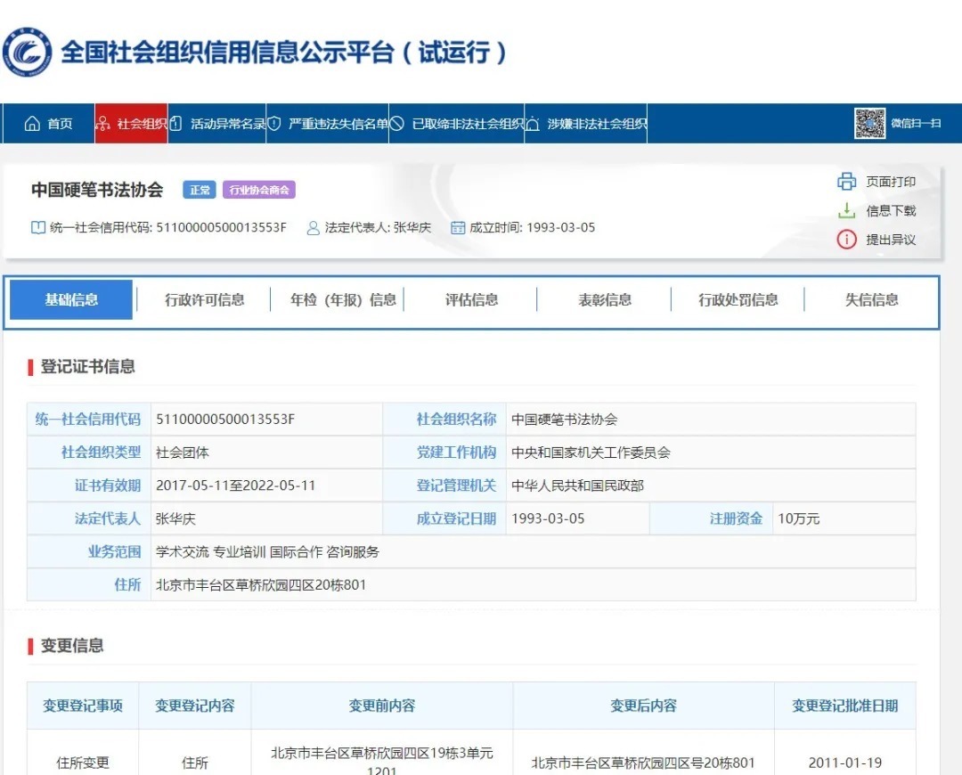Click the platform logo icon

[x=27, y=52]
